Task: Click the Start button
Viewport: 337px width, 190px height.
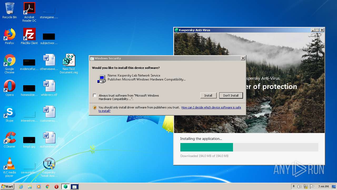Action: click(x=7, y=187)
